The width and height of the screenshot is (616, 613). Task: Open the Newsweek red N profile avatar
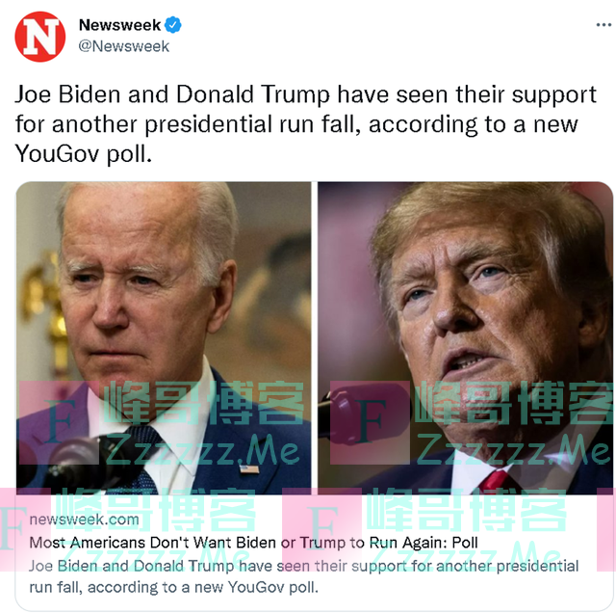coord(40,37)
